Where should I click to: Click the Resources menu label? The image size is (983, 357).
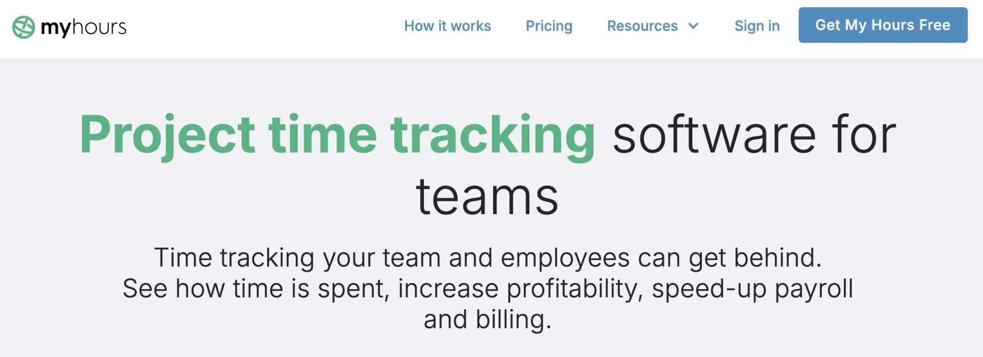tap(642, 26)
